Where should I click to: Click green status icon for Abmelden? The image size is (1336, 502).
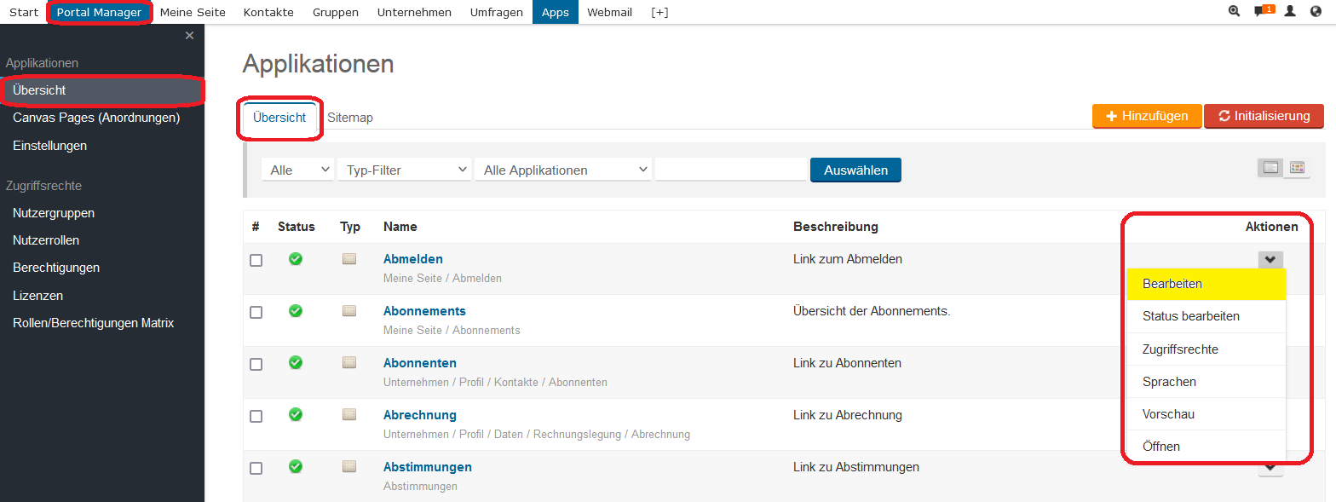click(296, 259)
